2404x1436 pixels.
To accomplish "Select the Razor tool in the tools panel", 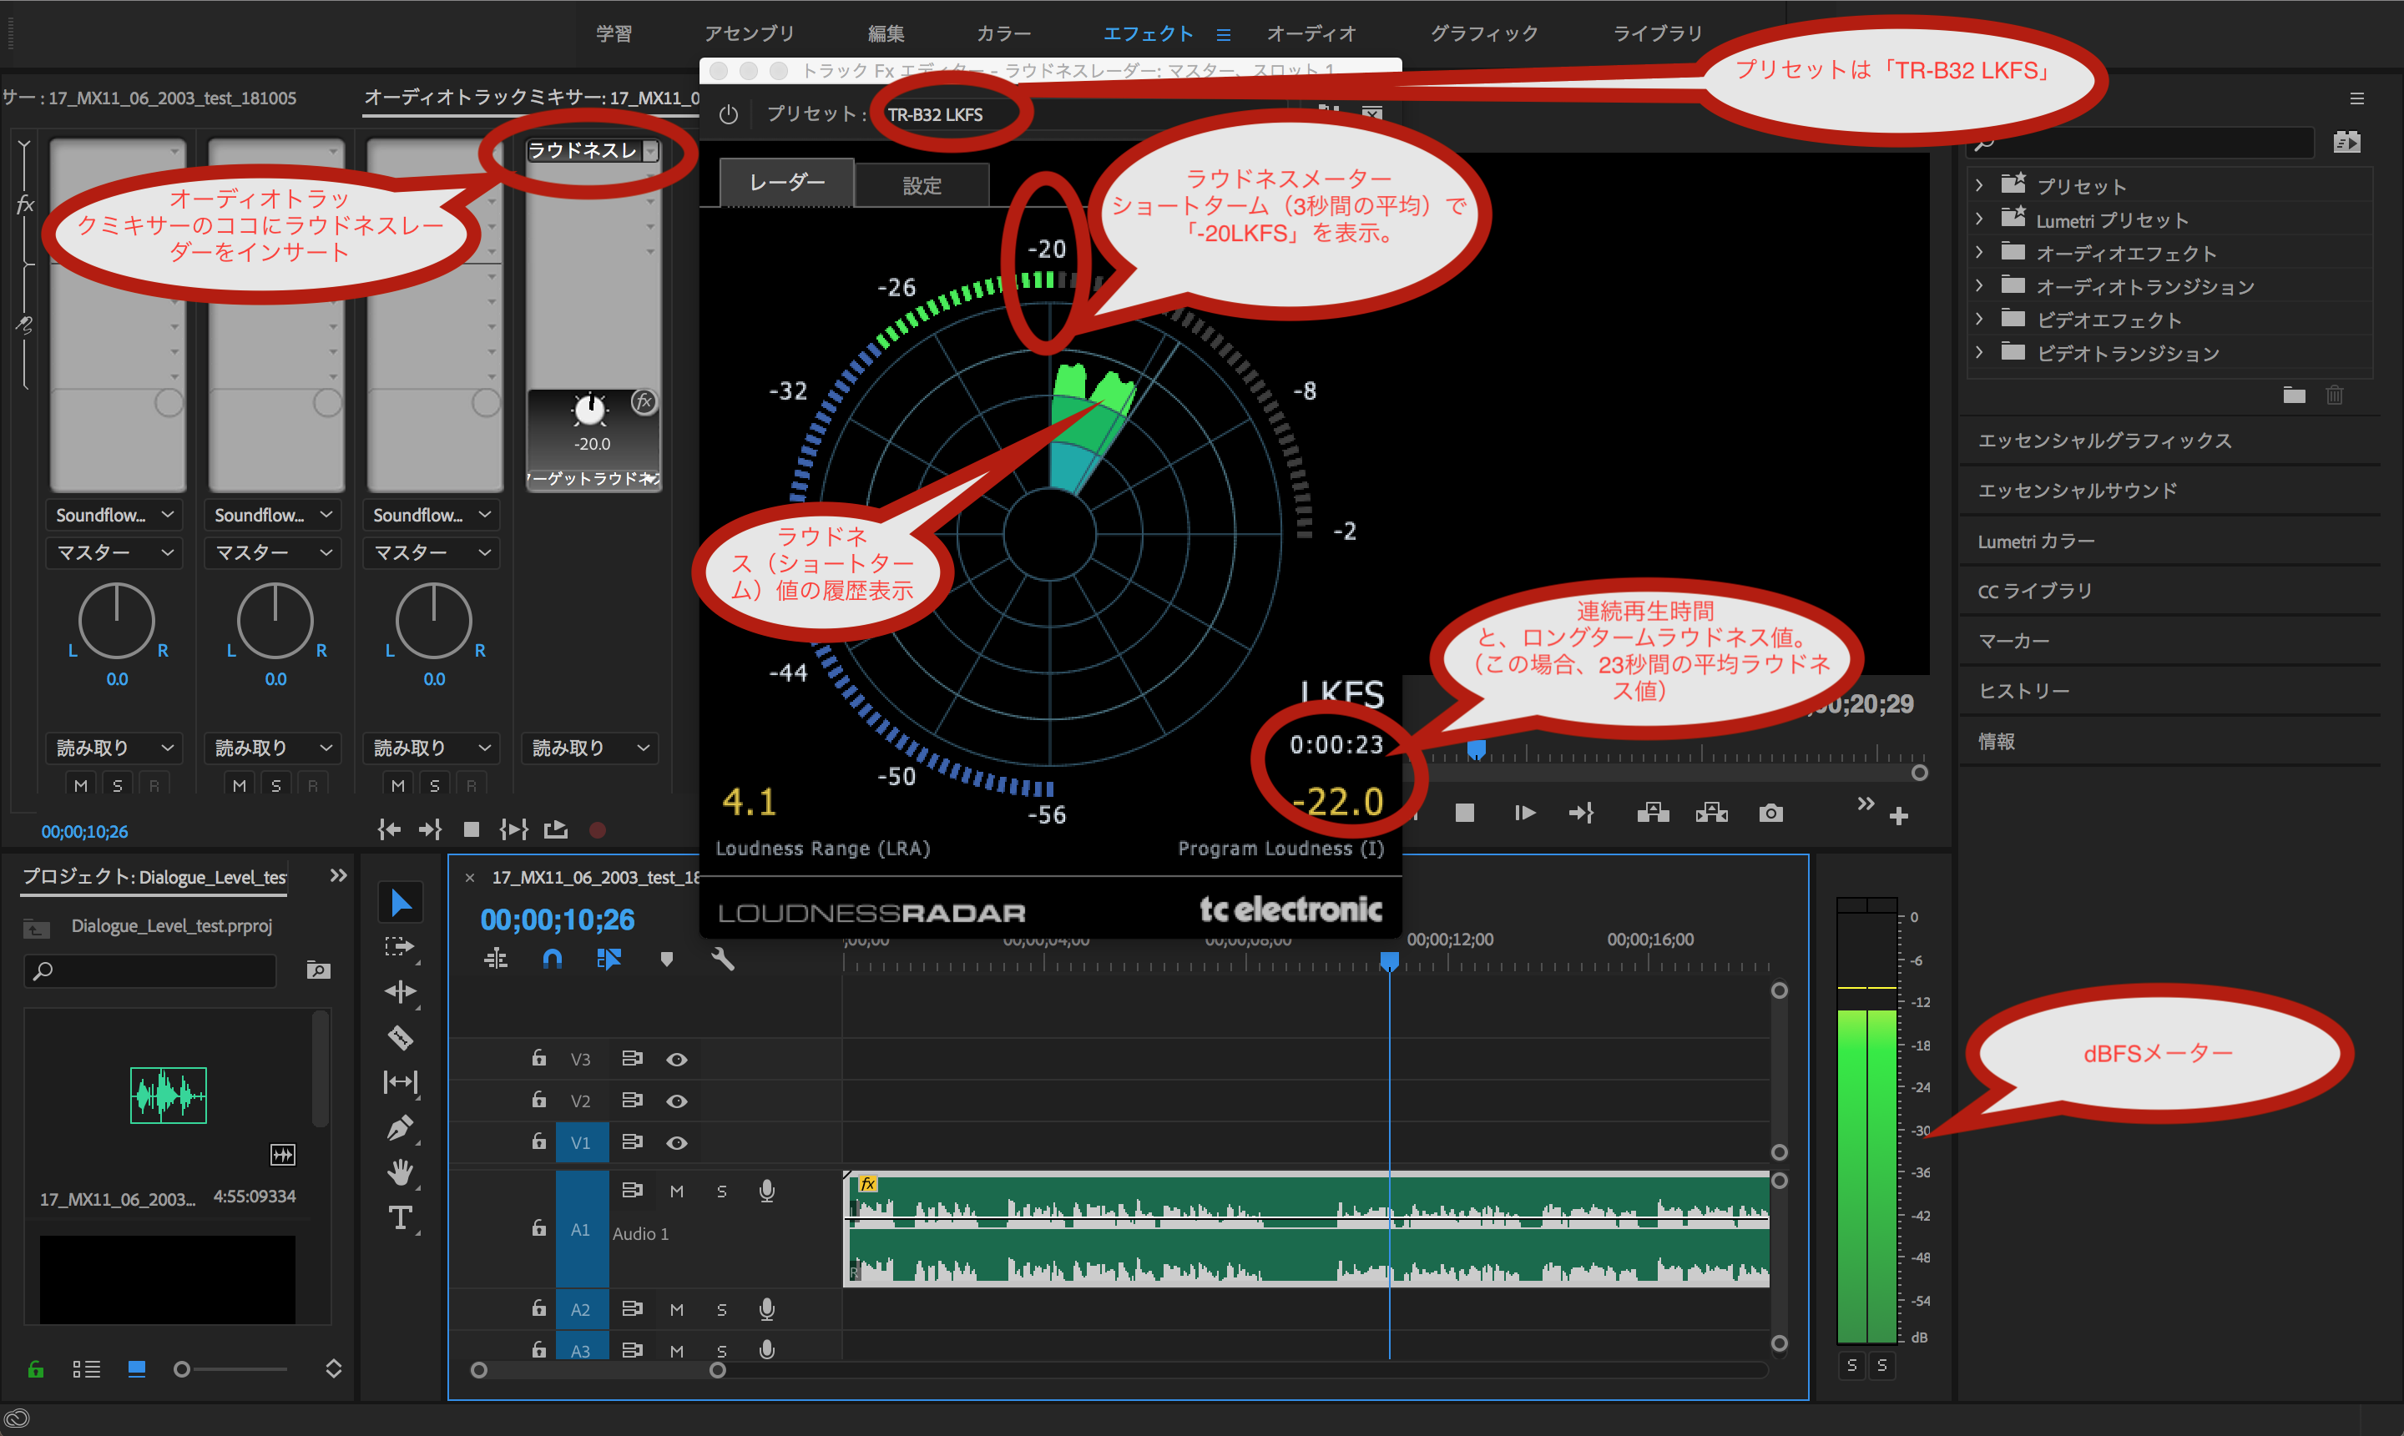I will (x=401, y=1037).
